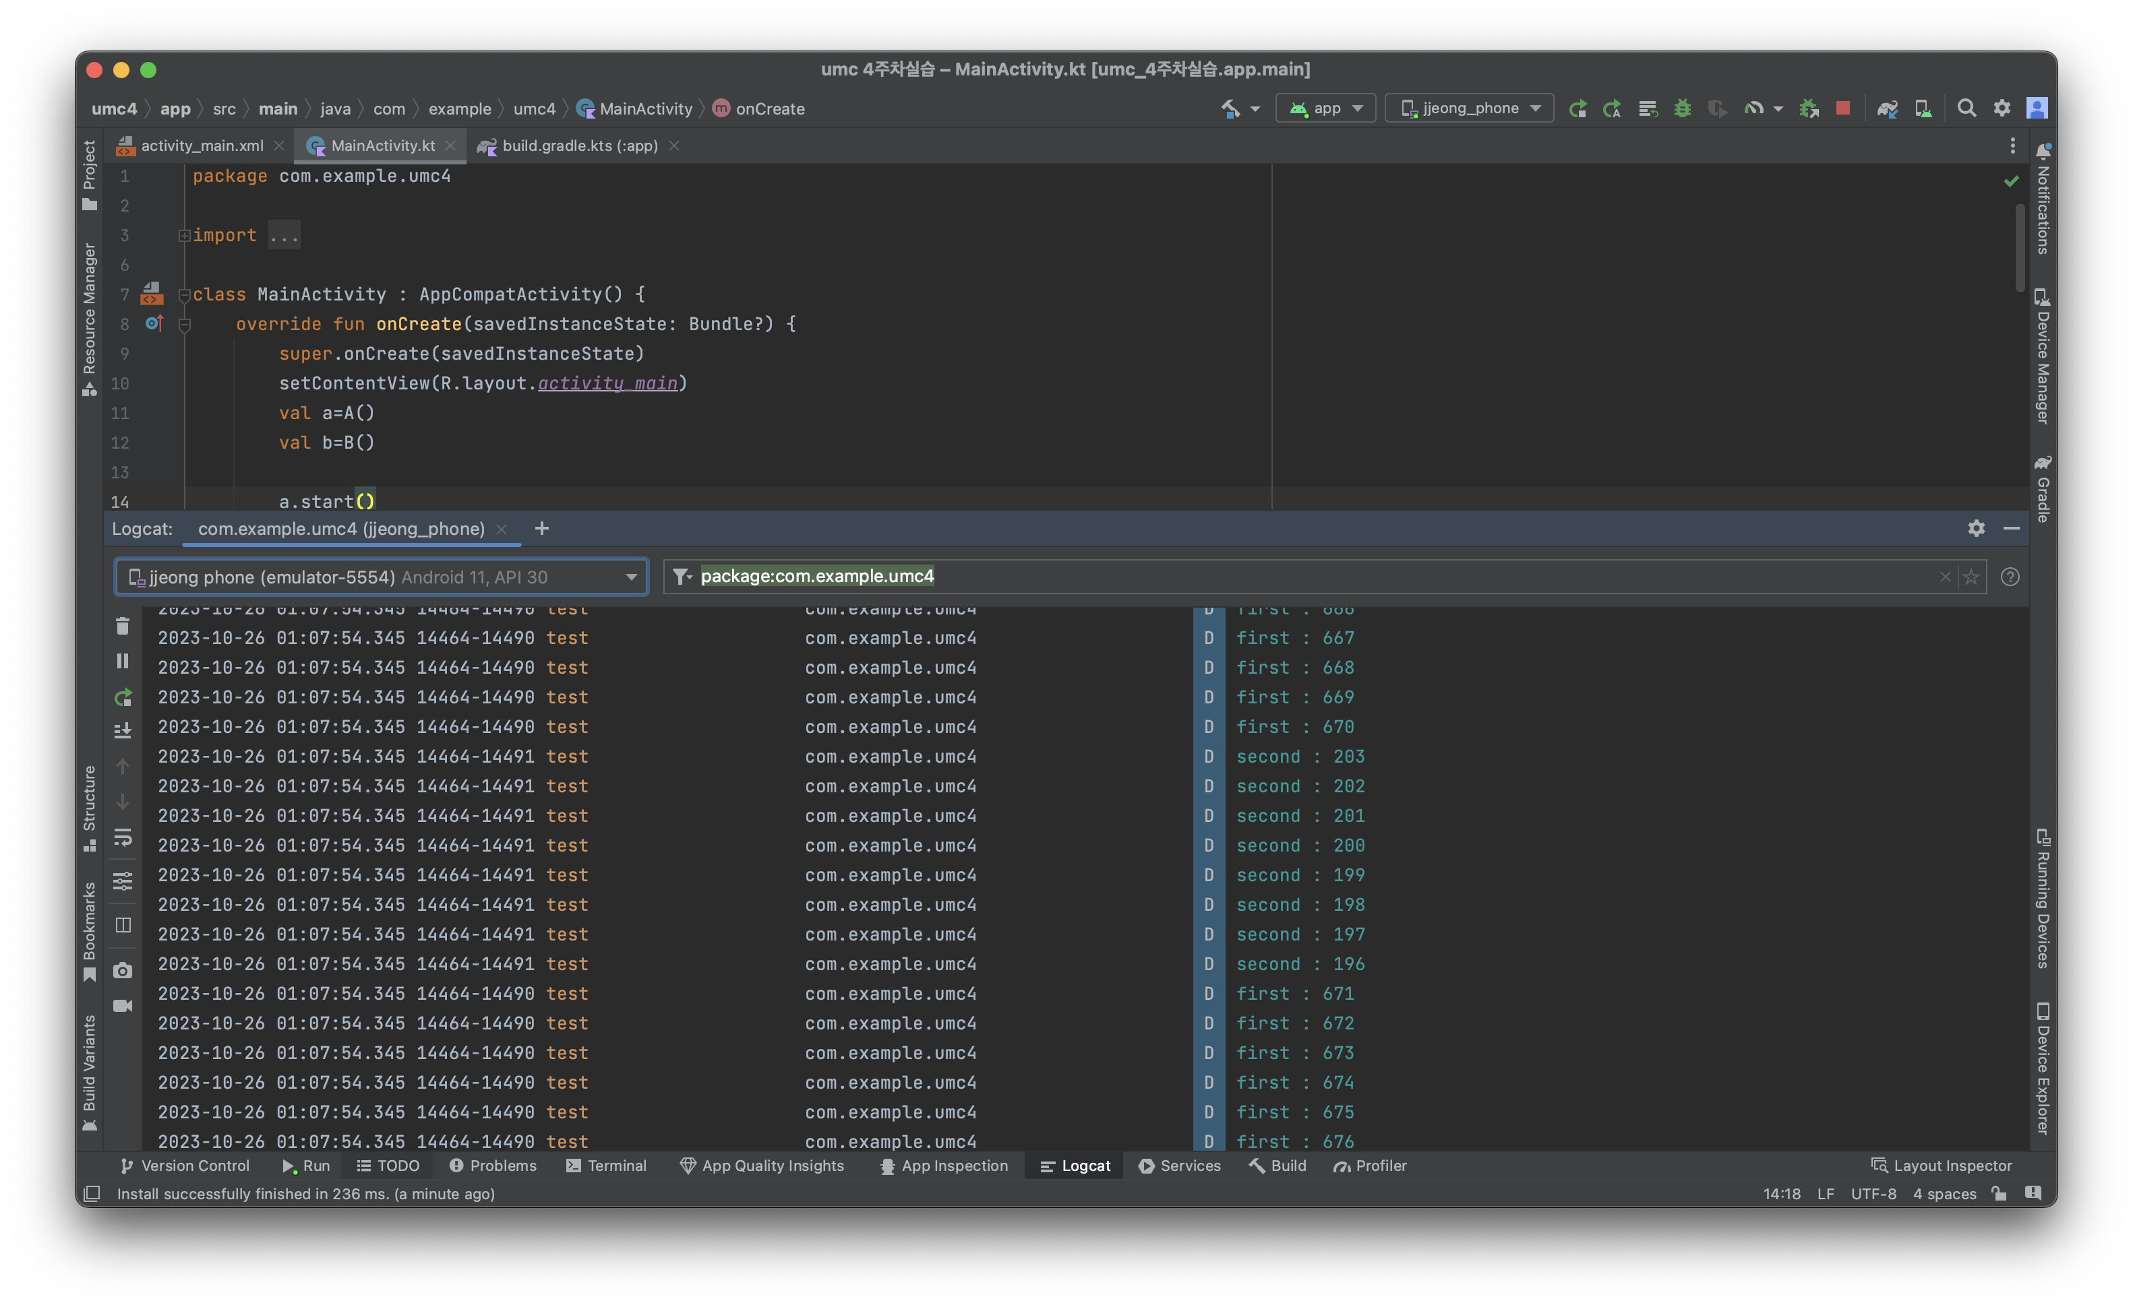This screenshot has height=1307, width=2133.
Task: Open the jjeong_phone device selector
Action: 1469,108
